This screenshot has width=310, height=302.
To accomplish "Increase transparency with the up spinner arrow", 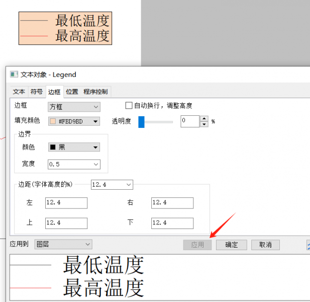I will 204,118.
